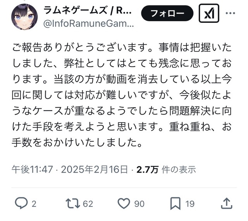
Task: Open Grok icon next to Follow button
Action: (209, 13)
